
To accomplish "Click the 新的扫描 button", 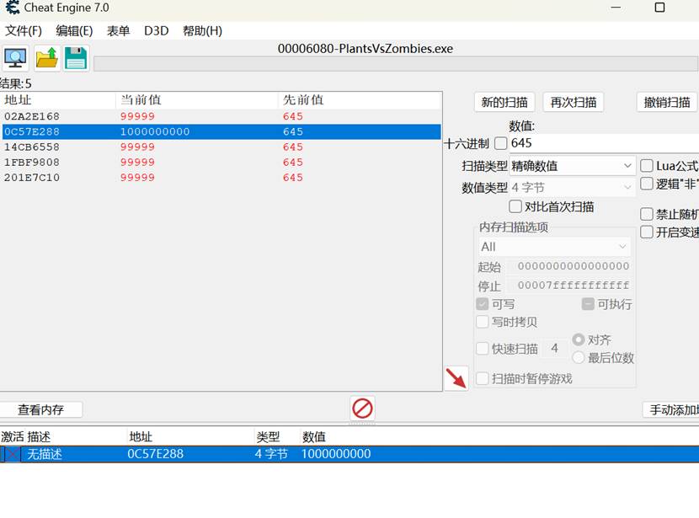I will (504, 102).
